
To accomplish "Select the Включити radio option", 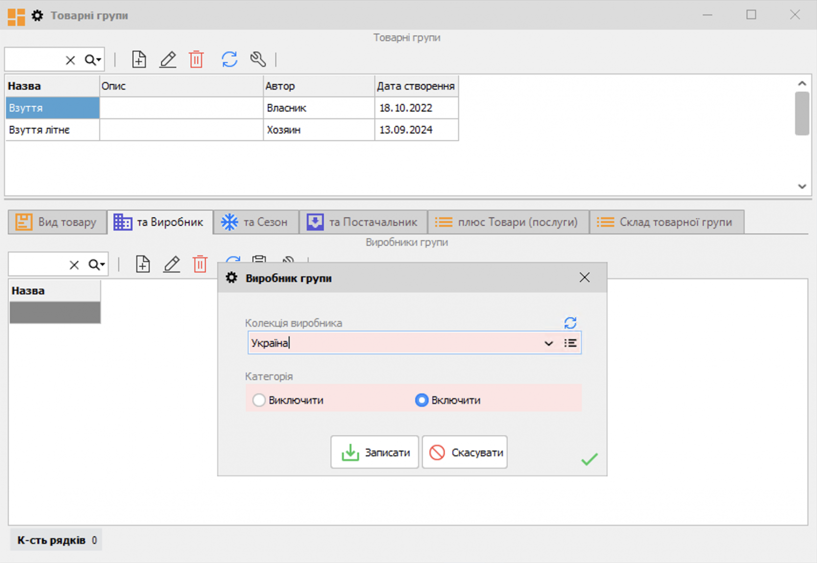I will click(421, 400).
